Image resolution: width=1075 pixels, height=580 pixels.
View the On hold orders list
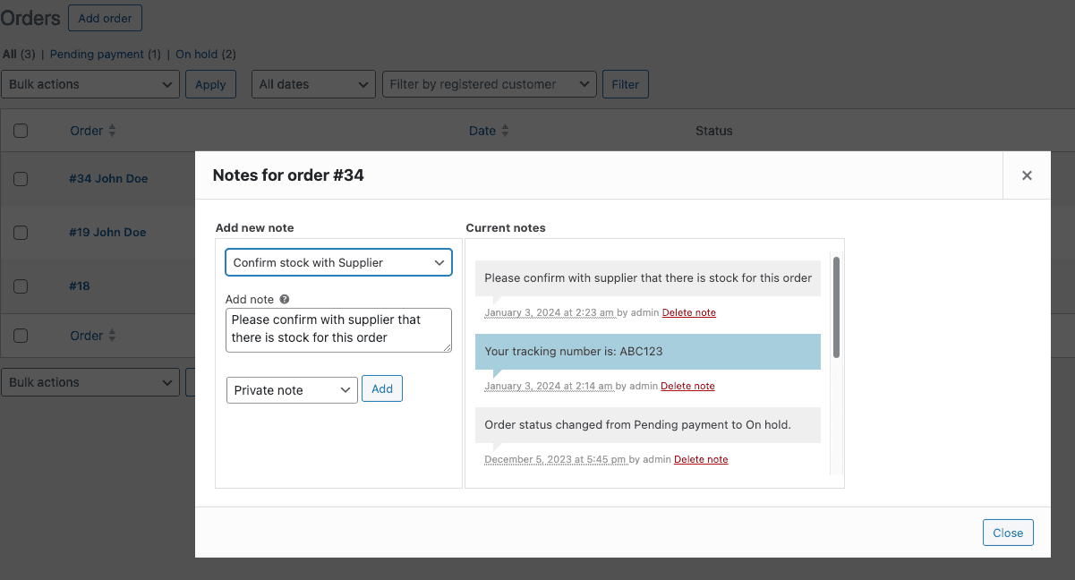click(x=198, y=54)
